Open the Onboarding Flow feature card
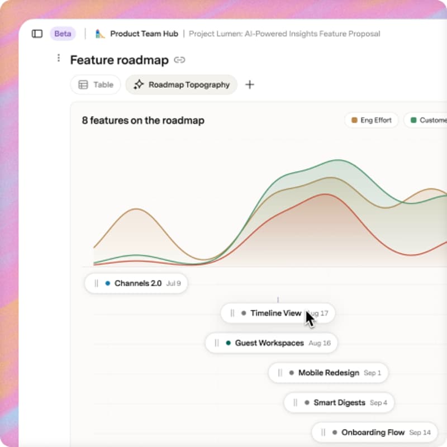447x447 pixels. pyautogui.click(x=374, y=432)
